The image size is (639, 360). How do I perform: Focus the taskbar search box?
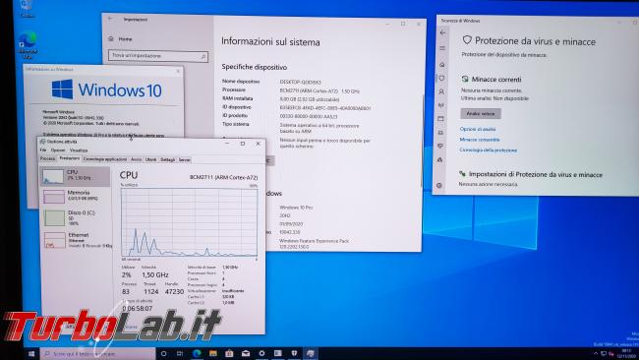(97, 354)
